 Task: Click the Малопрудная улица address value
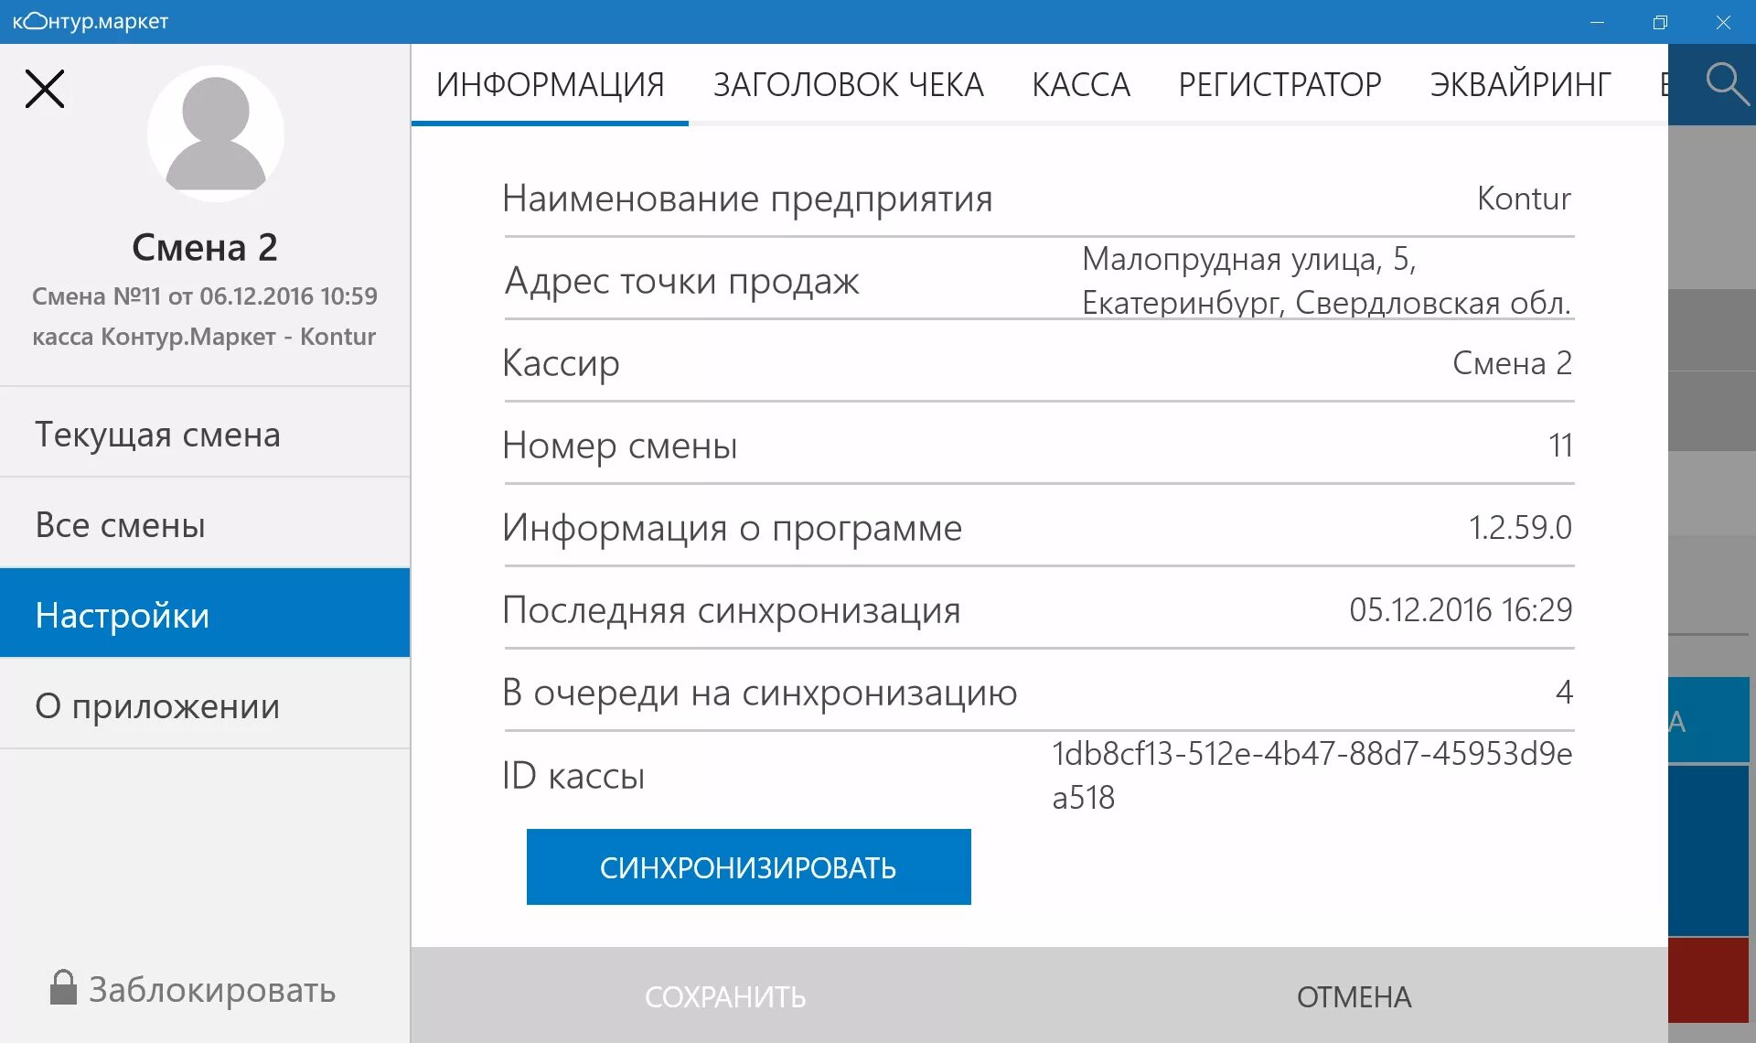click(1326, 280)
